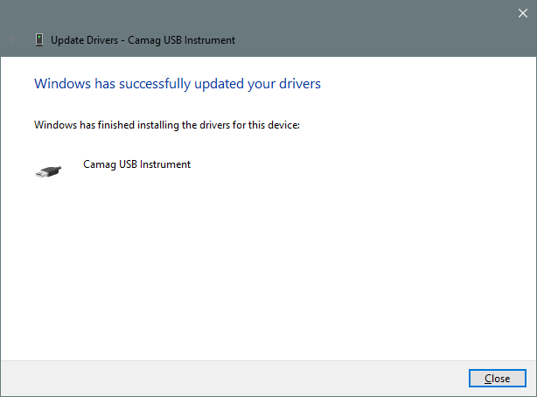Click the empty title bar area left of X

(x=262, y=12)
